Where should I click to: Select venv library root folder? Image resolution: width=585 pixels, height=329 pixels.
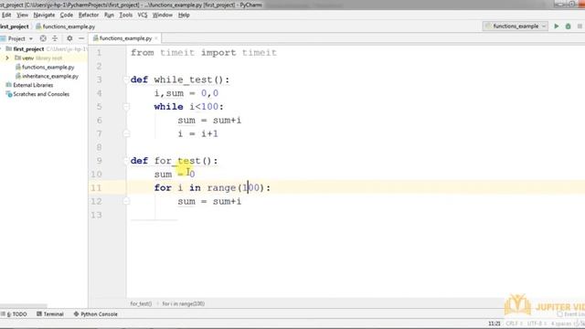(38, 58)
